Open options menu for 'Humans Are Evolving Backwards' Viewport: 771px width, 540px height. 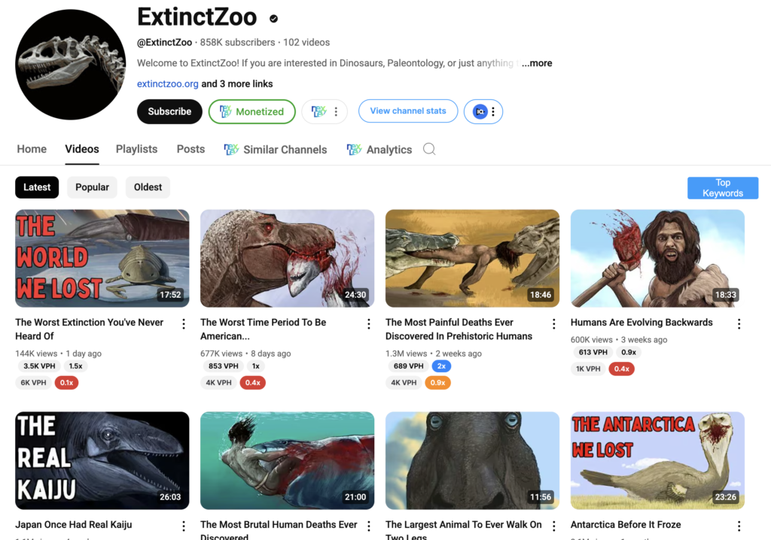[739, 324]
